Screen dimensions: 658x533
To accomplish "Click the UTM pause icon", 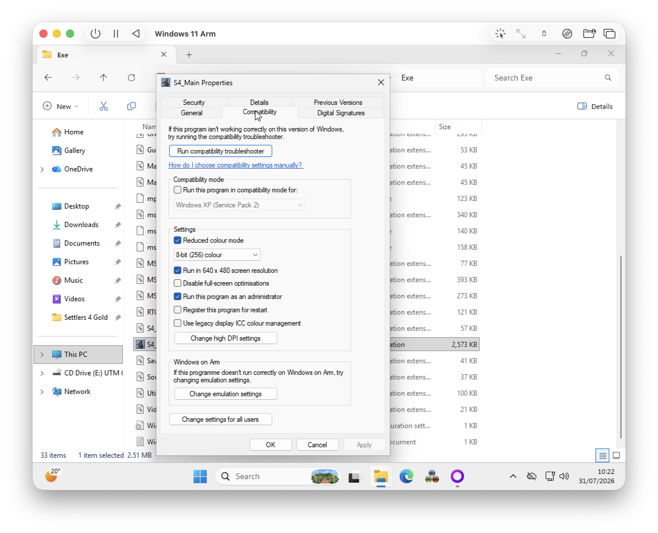I will tap(116, 34).
